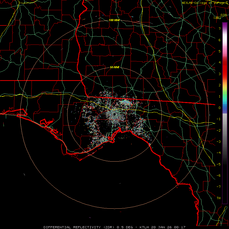Click the "-7" value on the dB scale

pyautogui.click(x=219, y=187)
